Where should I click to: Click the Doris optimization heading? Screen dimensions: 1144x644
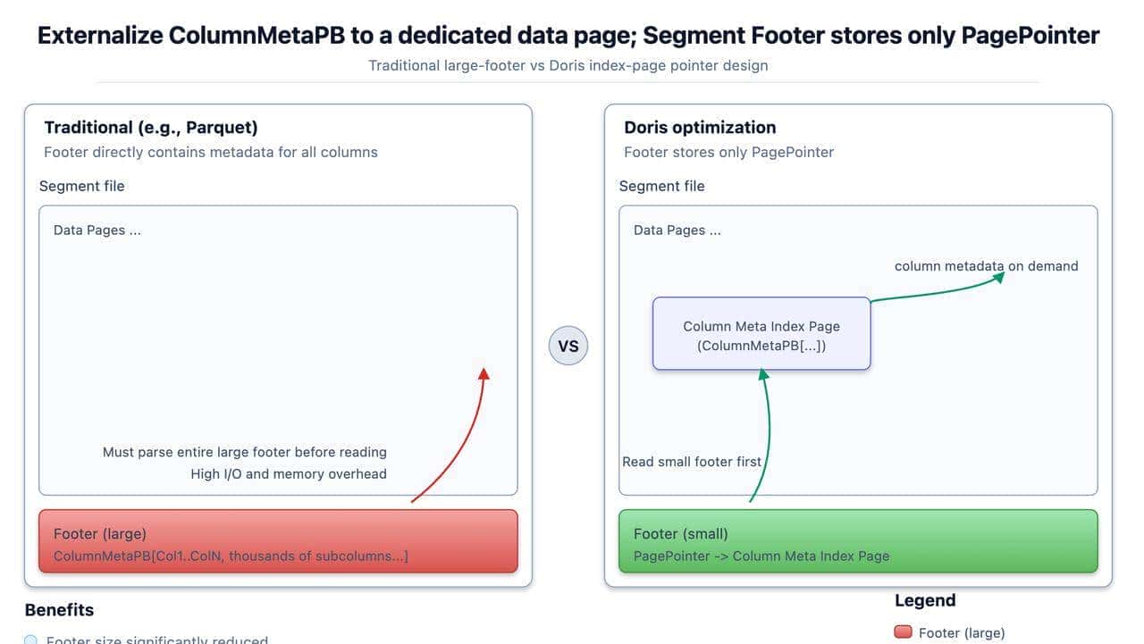(x=700, y=128)
